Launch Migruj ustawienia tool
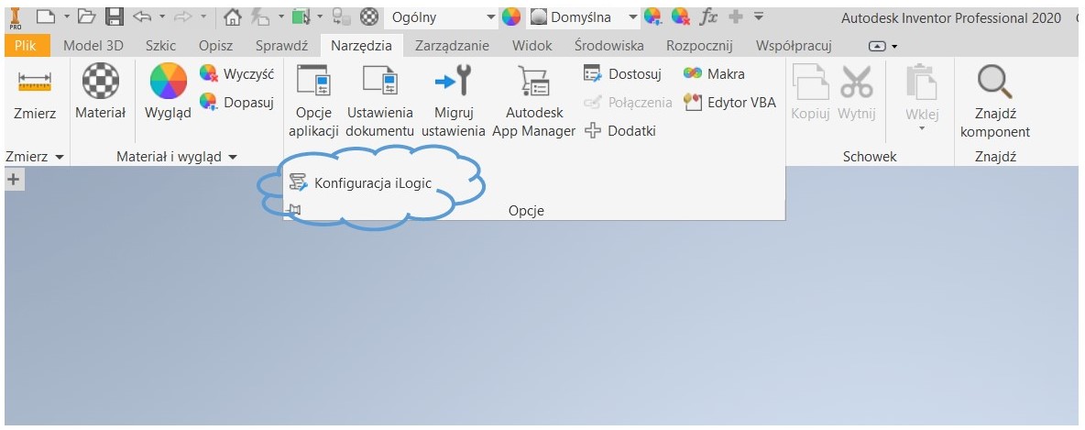Screen dimensions: 1085x430 (x=453, y=101)
